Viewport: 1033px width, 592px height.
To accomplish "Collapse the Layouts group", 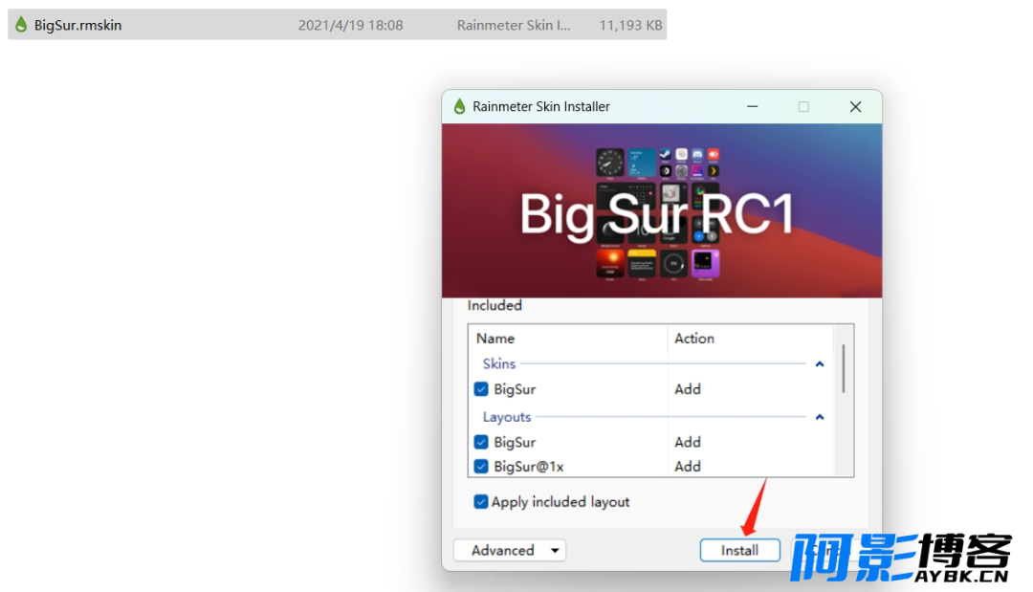I will [820, 417].
